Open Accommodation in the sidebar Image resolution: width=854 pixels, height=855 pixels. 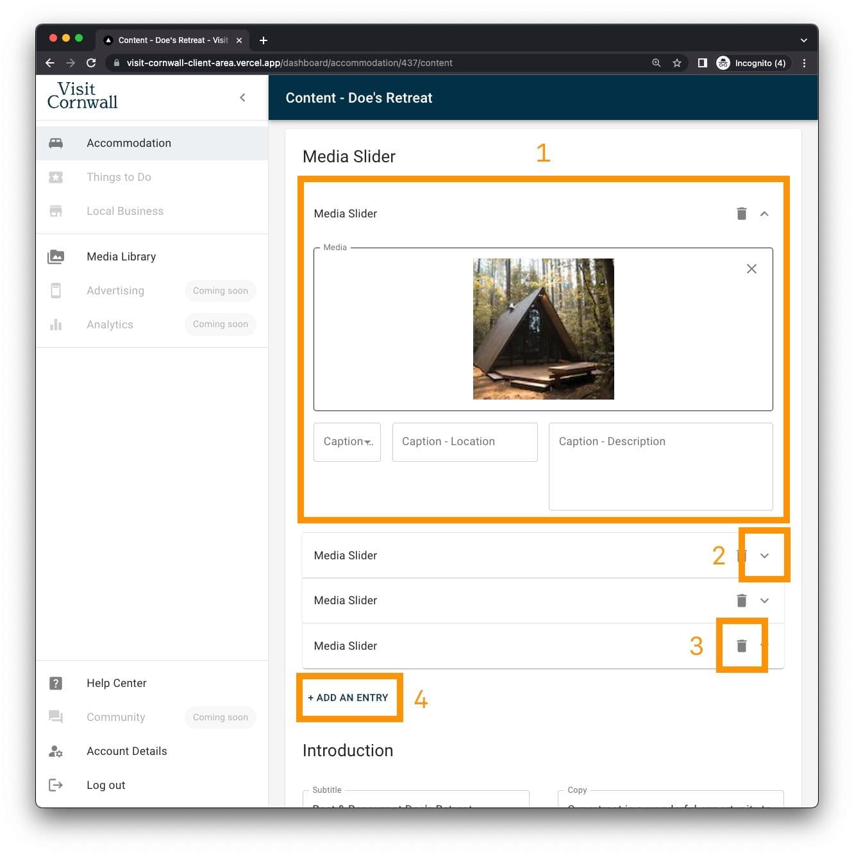[129, 143]
